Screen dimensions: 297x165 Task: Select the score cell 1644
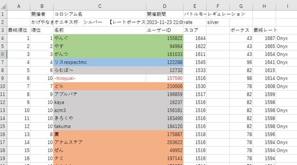coord(195,38)
